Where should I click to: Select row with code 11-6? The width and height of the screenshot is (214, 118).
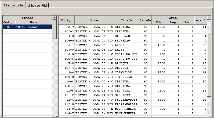click(x=133, y=91)
